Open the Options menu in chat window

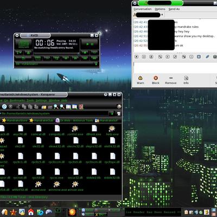click(160, 9)
